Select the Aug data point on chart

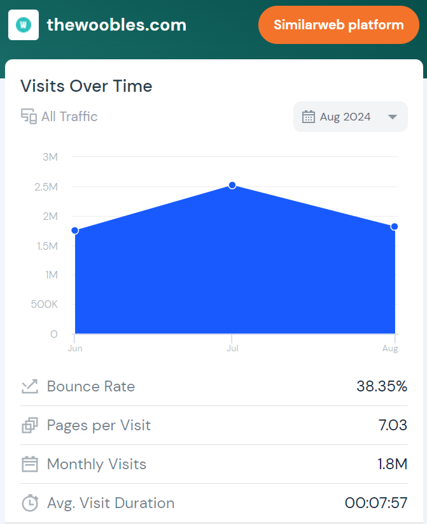pos(395,226)
